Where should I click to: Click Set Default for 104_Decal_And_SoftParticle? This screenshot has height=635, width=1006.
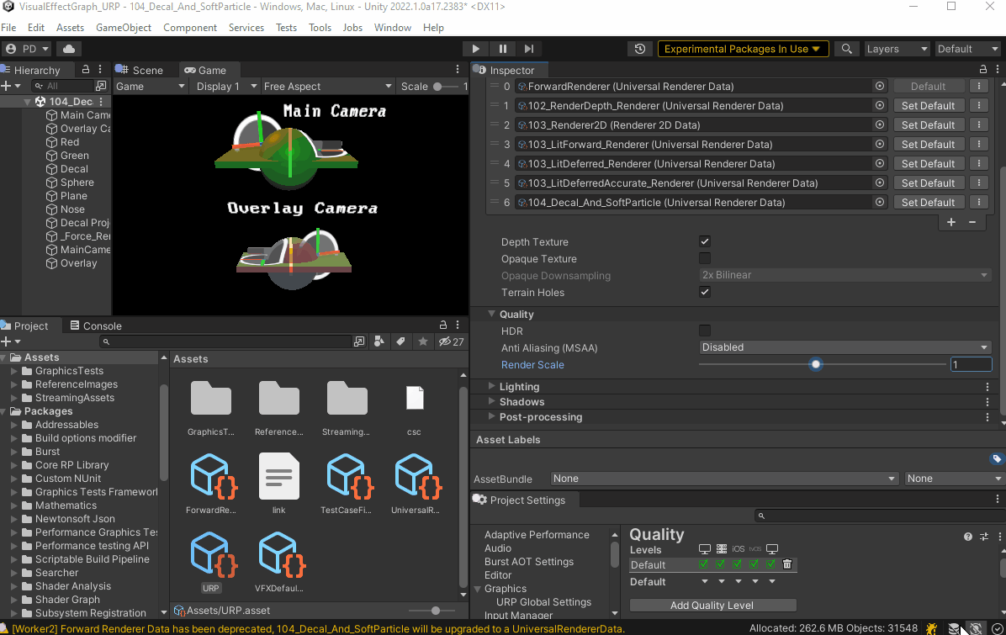click(928, 202)
